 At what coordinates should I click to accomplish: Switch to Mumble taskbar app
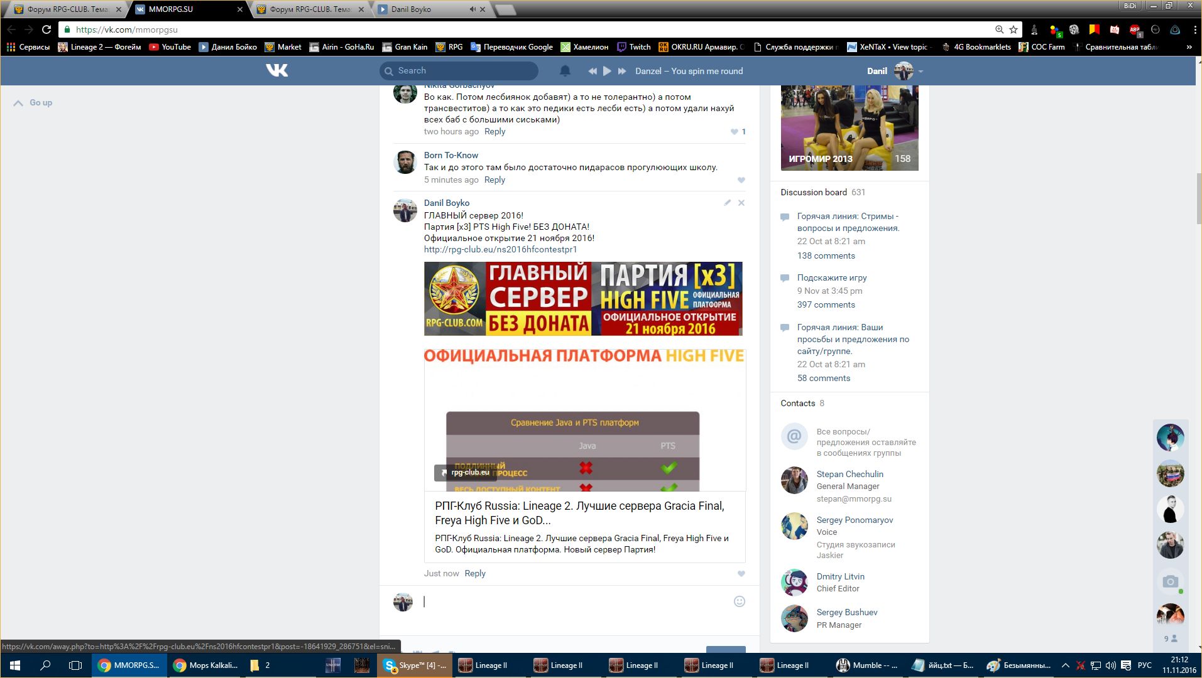867,665
